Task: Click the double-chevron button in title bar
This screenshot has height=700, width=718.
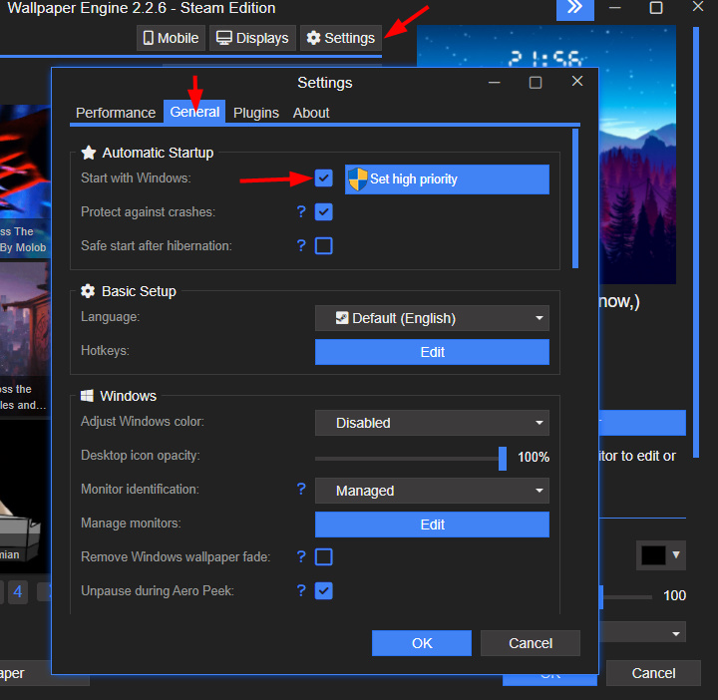Action: click(574, 8)
